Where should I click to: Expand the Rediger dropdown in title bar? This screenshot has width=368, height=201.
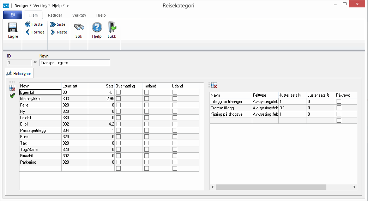pyautogui.click(x=23, y=6)
